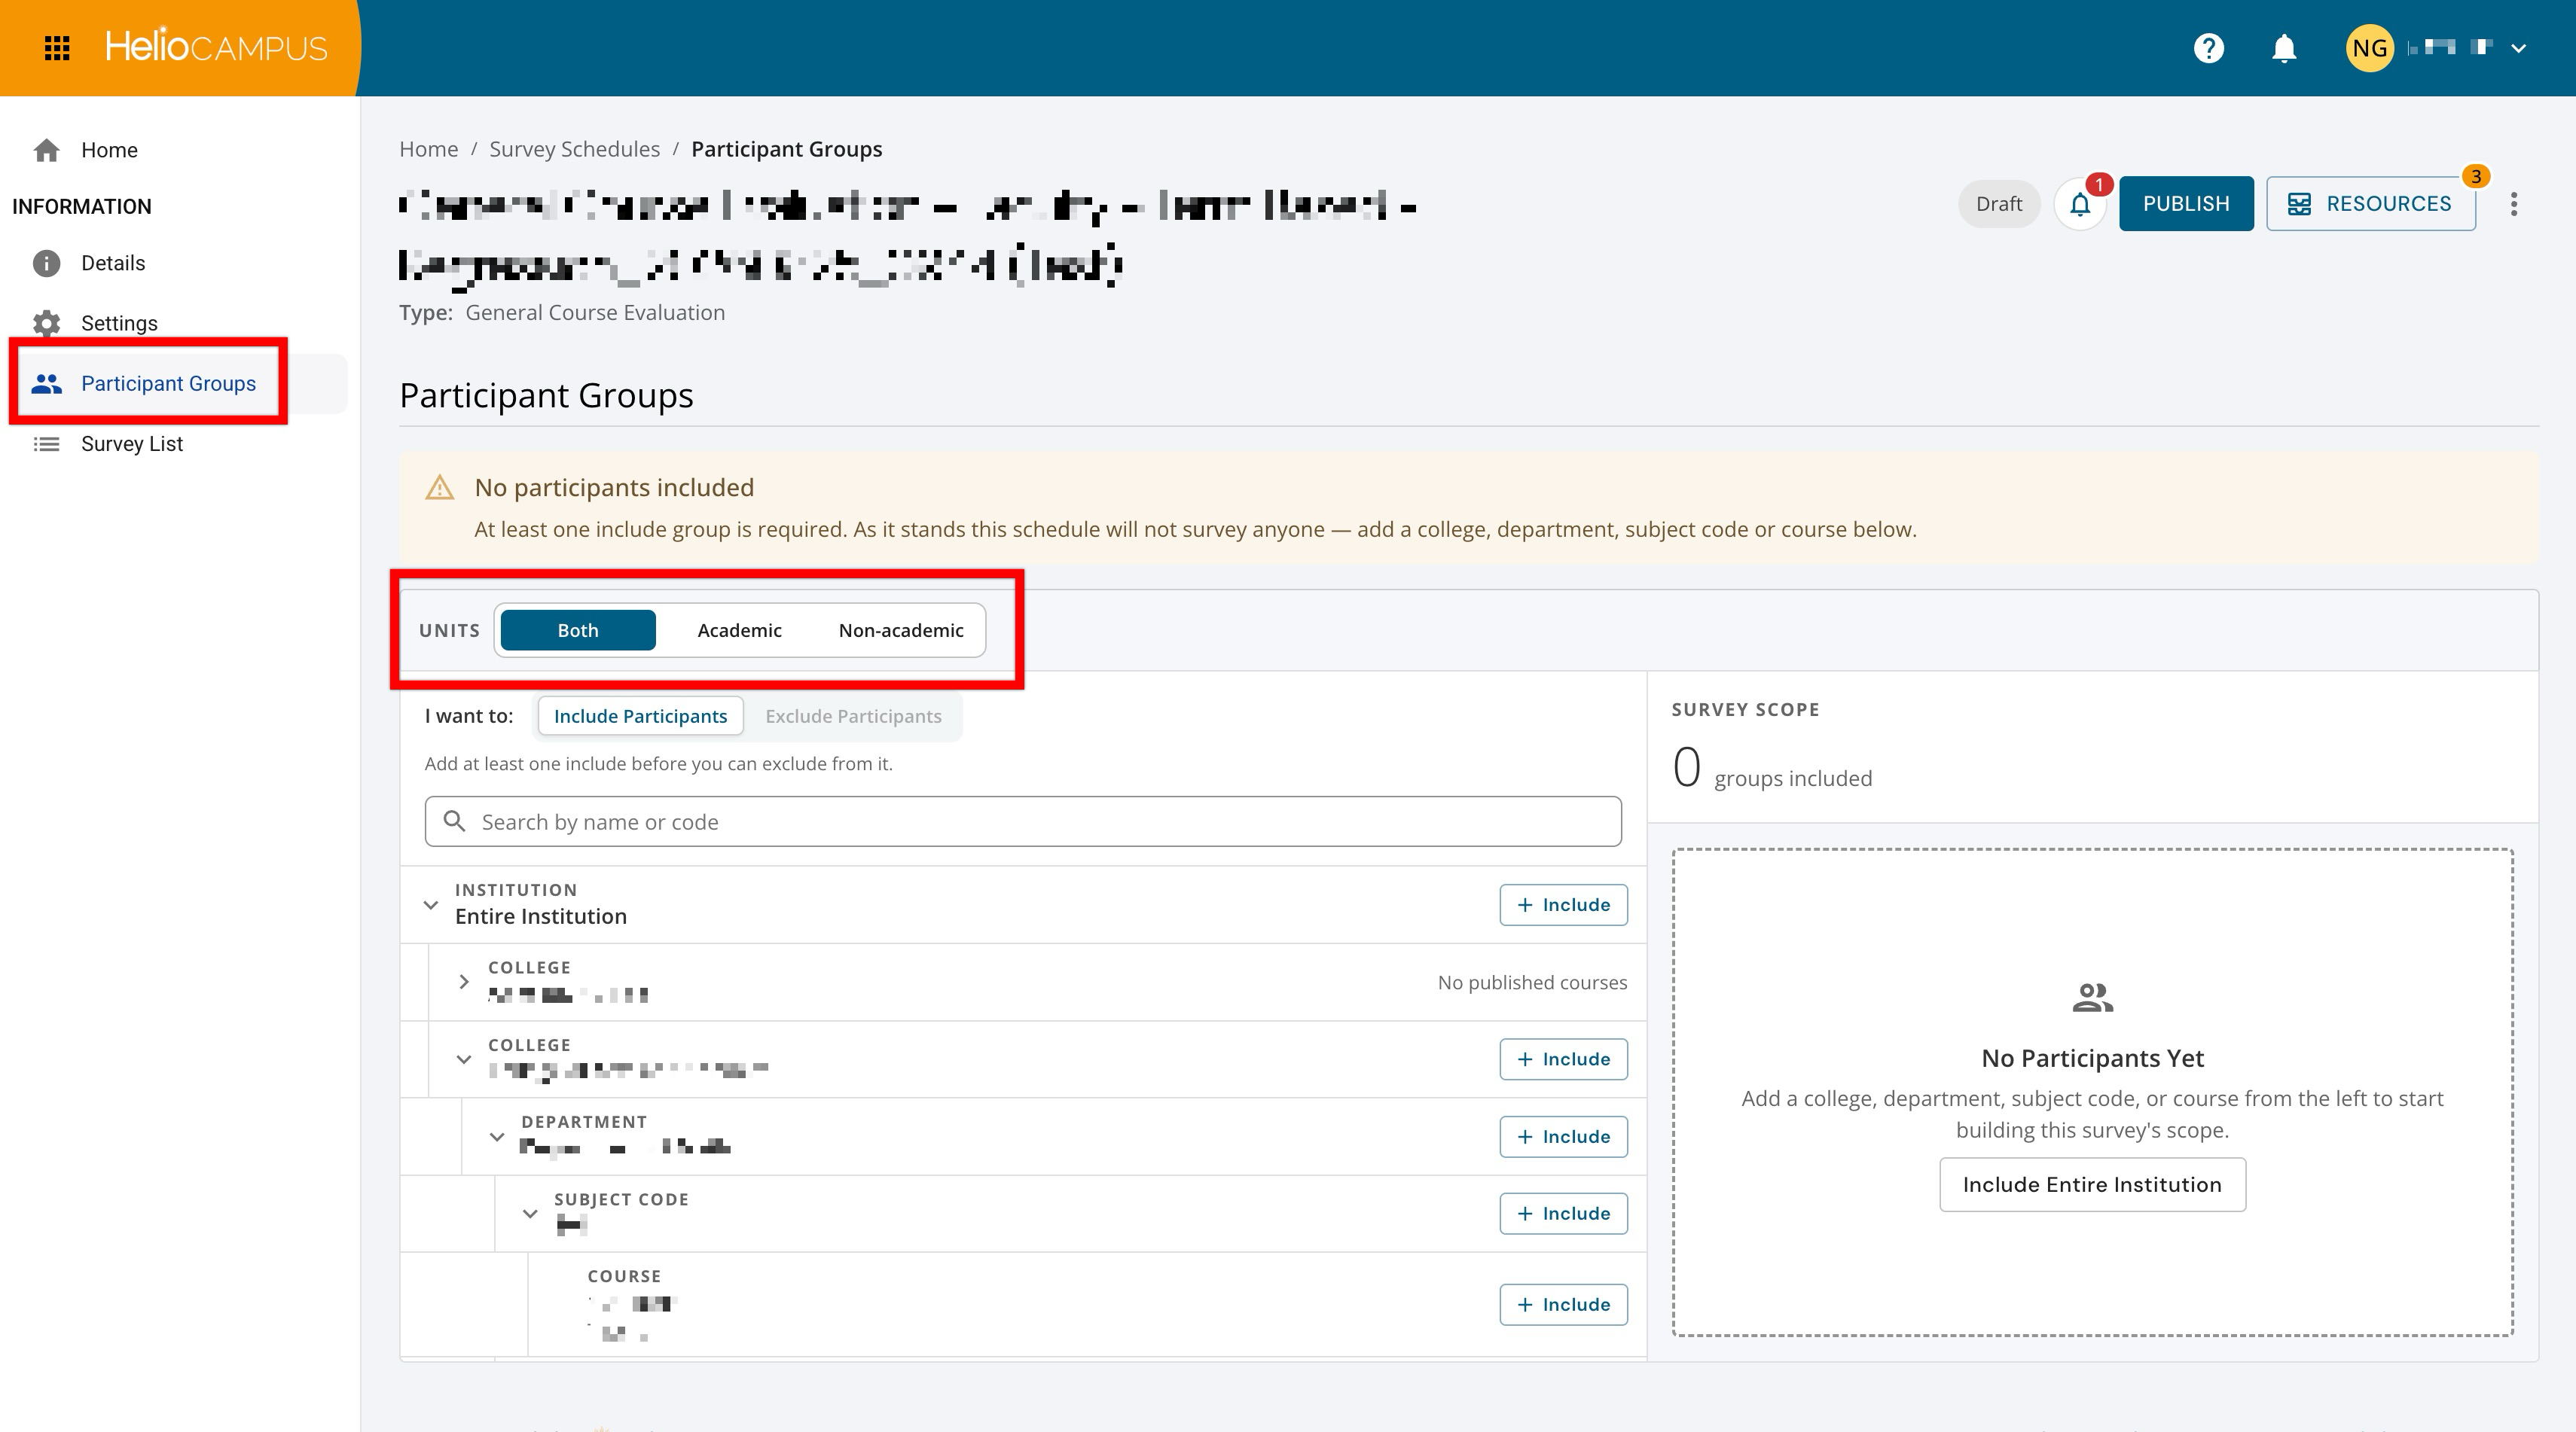The image size is (2576, 1432).
Task: Open the RESOURCES button
Action: click(x=2370, y=204)
